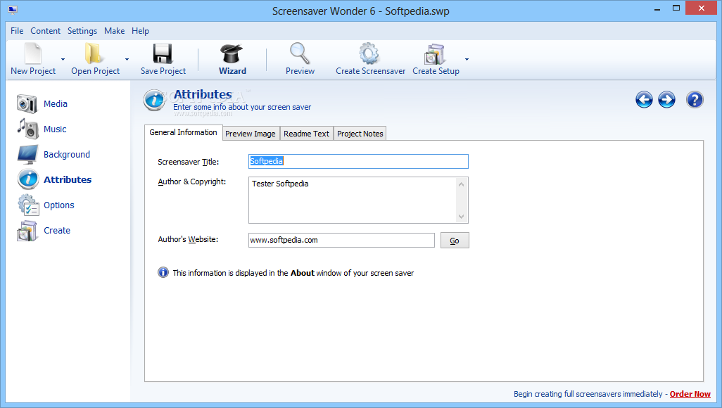Click the Music label in sidebar
The height and width of the screenshot is (408, 722).
click(55, 129)
